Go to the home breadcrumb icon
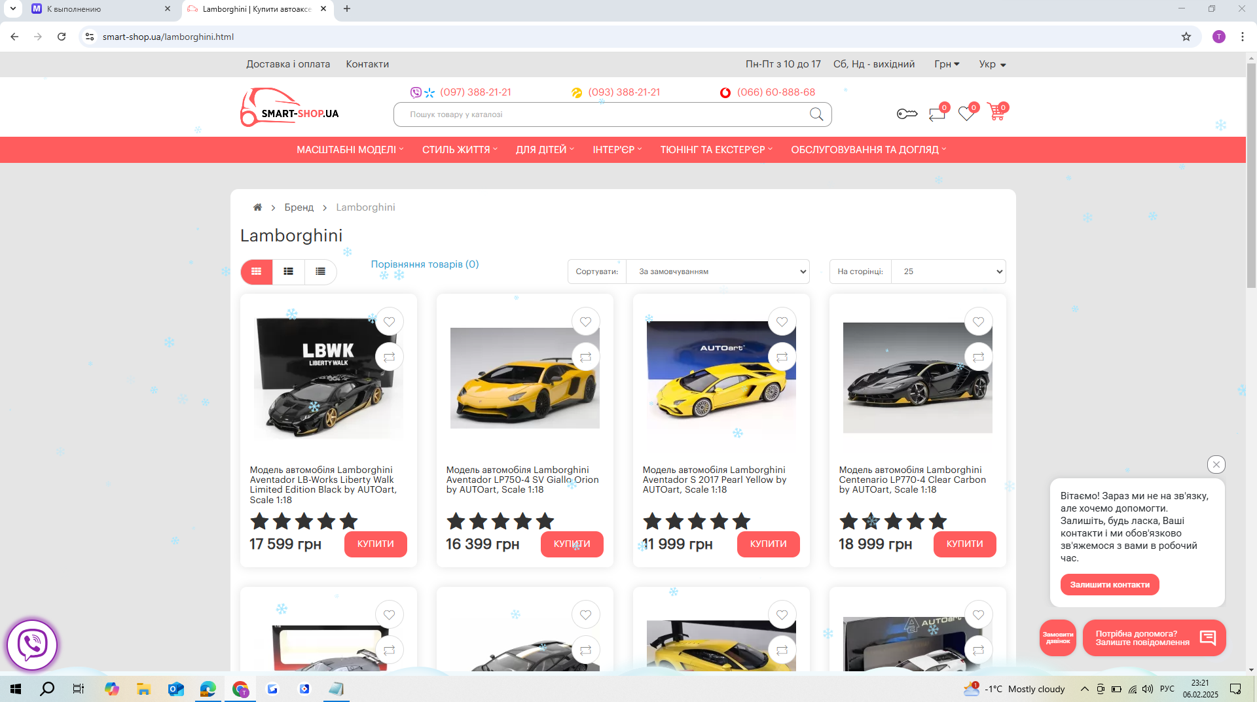This screenshot has width=1257, height=702. [x=257, y=207]
